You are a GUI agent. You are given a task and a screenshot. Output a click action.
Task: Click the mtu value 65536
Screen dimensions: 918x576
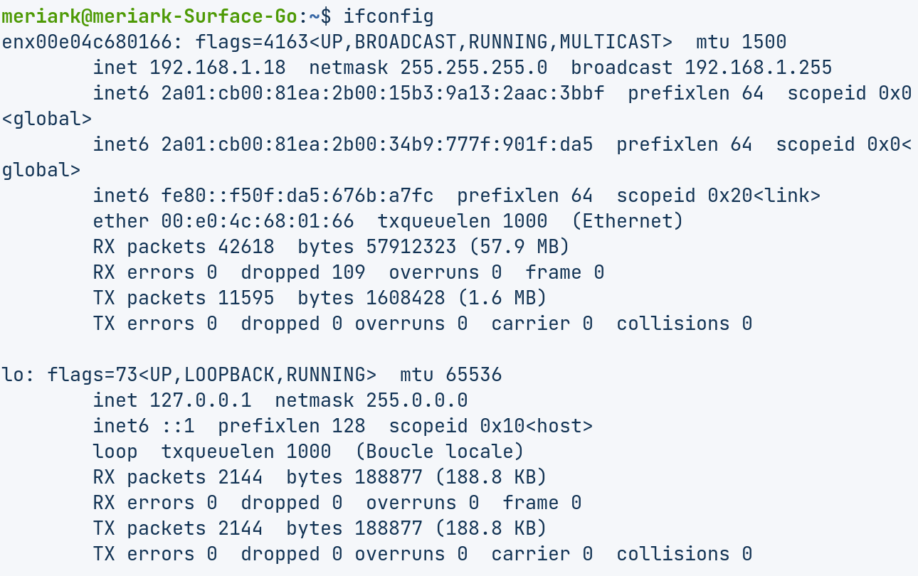coord(473,375)
